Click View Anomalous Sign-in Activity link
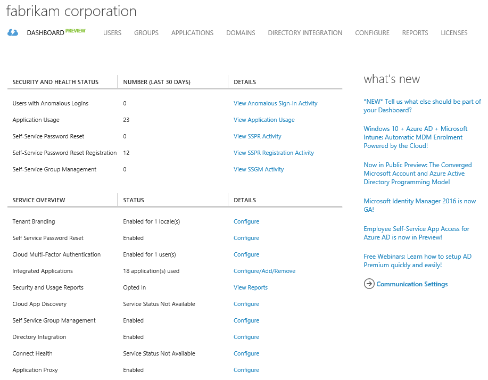488x380 pixels. tap(275, 103)
